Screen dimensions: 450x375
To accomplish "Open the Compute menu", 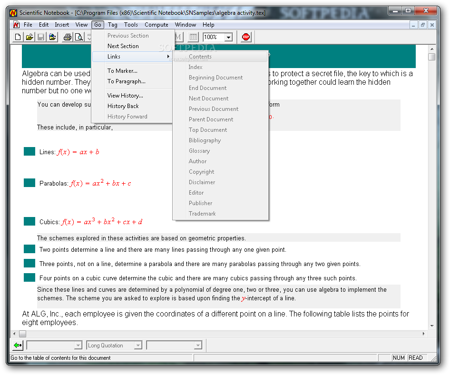I will (x=157, y=25).
